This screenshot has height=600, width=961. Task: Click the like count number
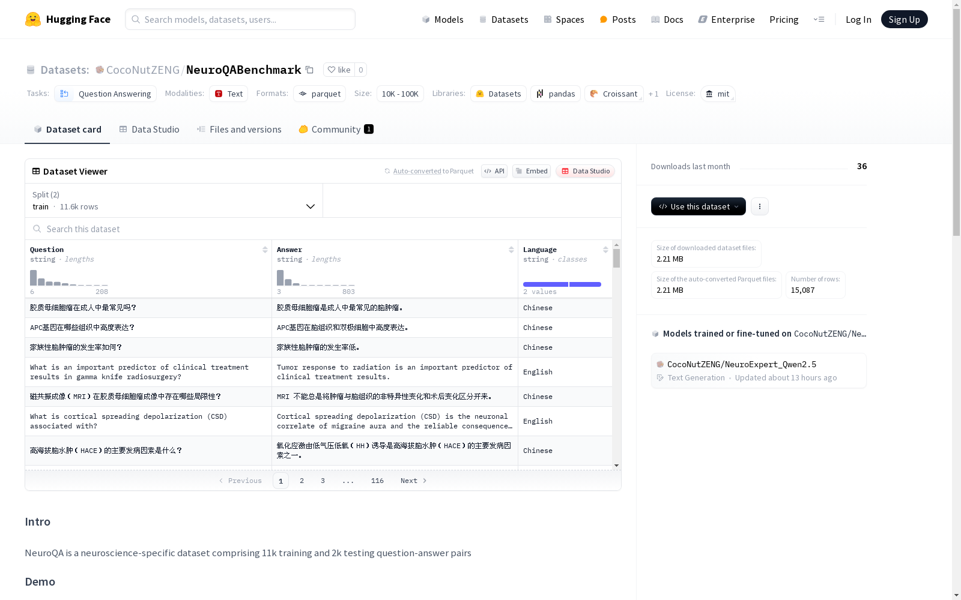[360, 70]
